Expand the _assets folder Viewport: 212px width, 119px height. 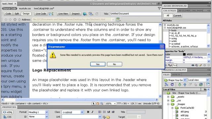[x=168, y=97]
